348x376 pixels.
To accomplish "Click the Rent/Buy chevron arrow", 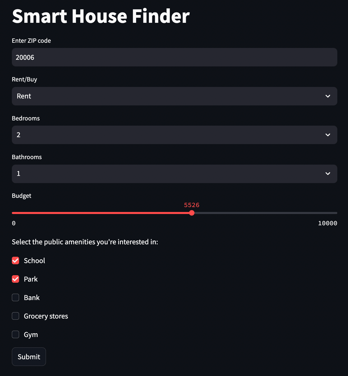I will tap(328, 96).
